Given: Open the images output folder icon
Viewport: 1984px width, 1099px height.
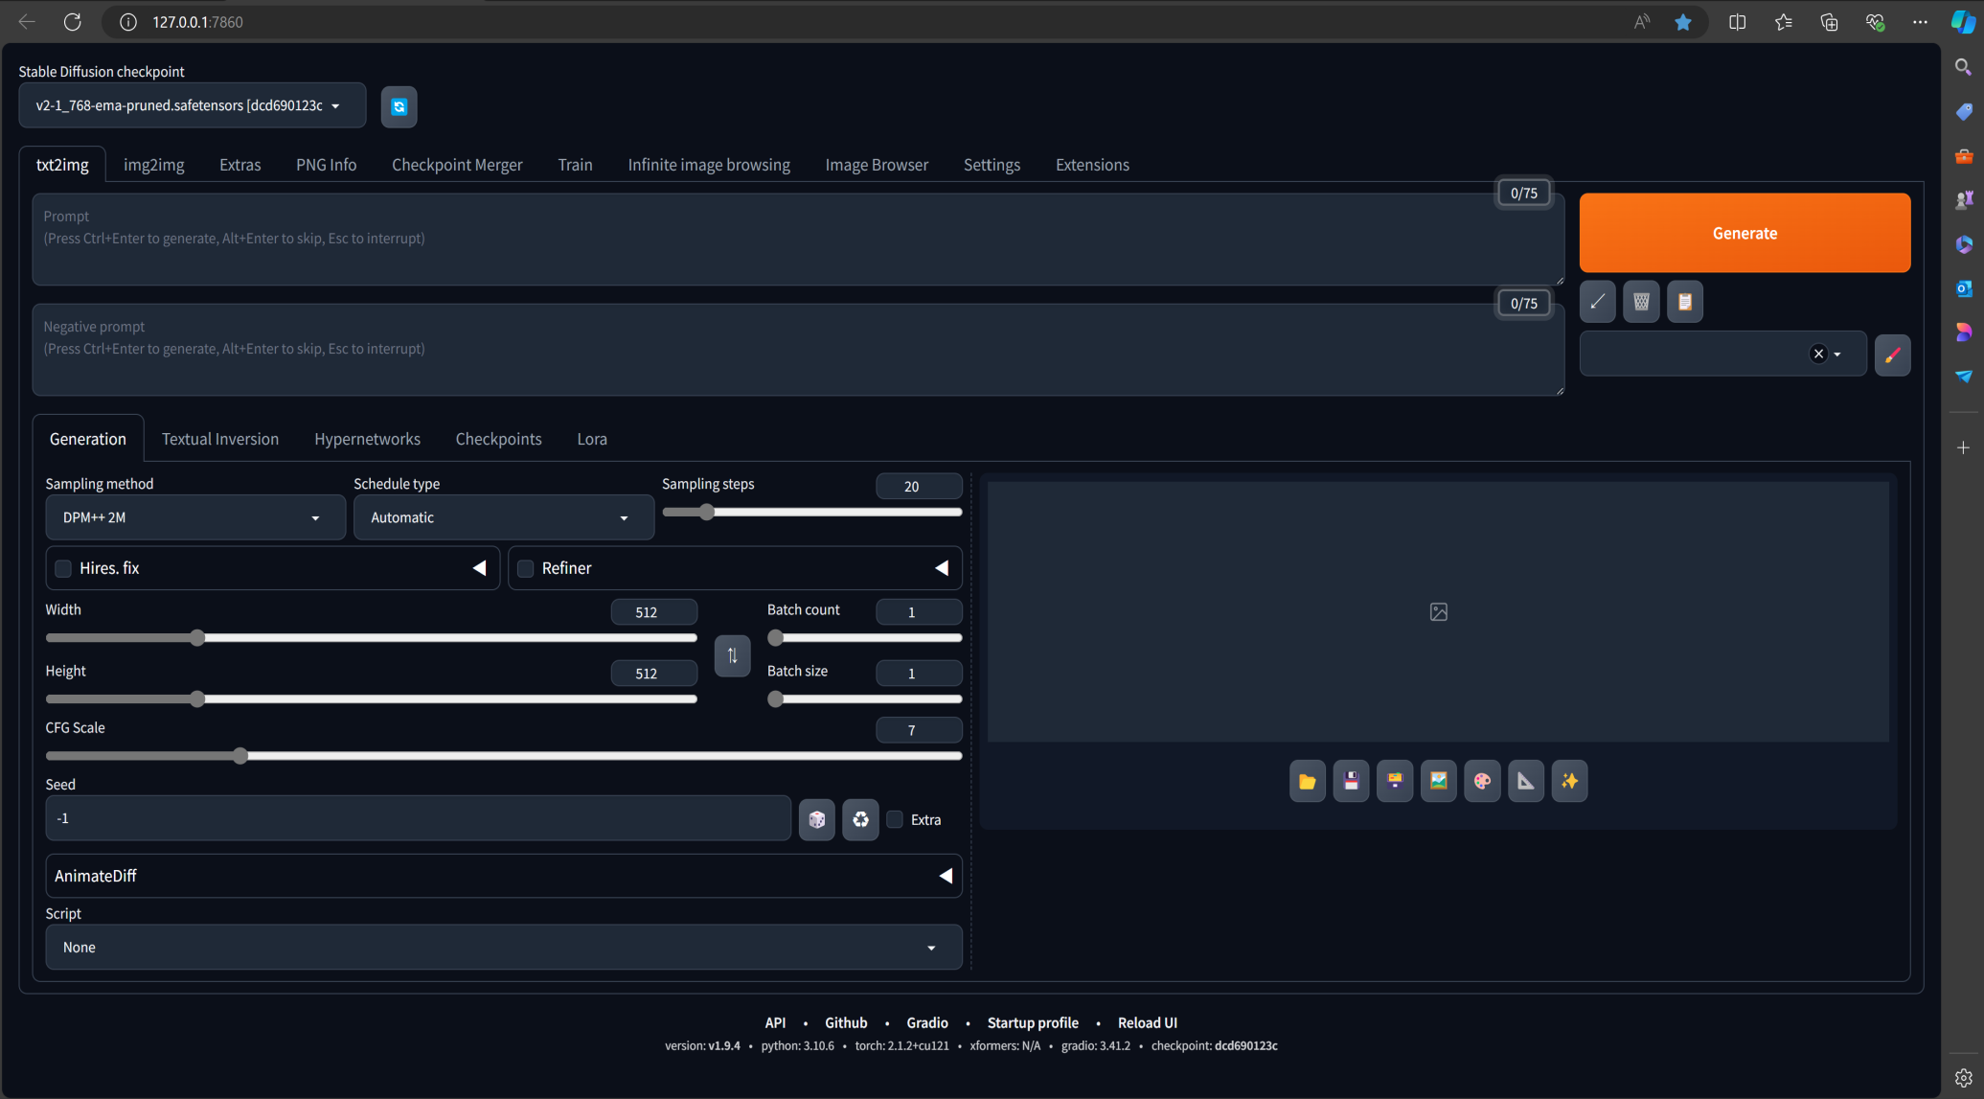Looking at the screenshot, I should [x=1307, y=781].
